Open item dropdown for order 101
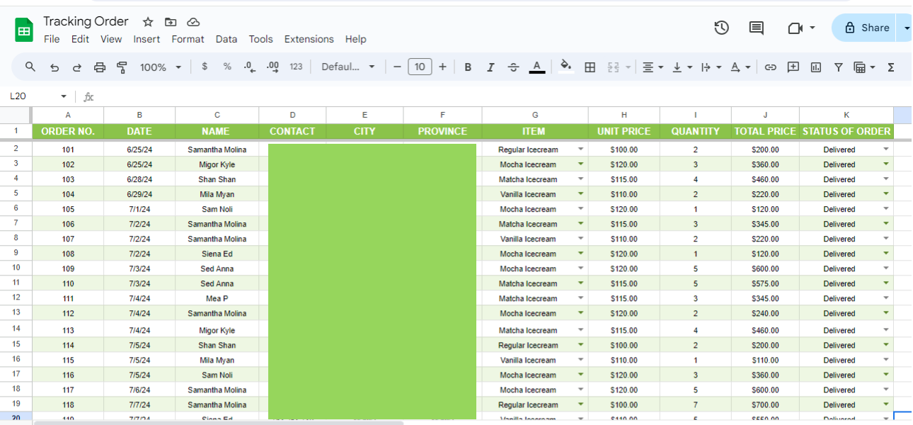The width and height of the screenshot is (913, 425). (x=581, y=149)
